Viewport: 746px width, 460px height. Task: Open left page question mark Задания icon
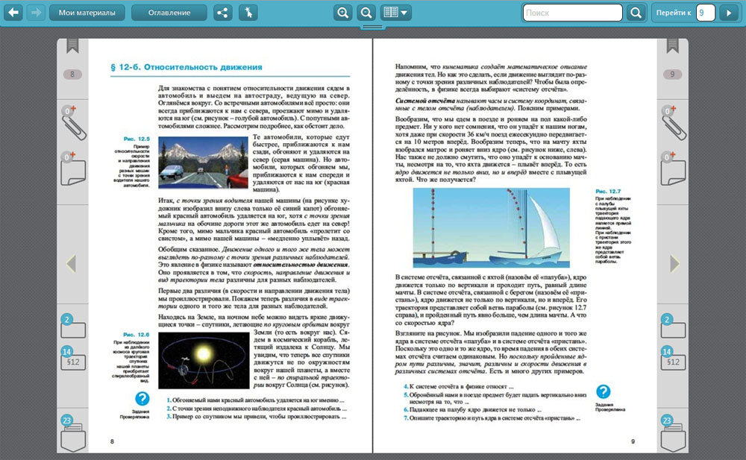coord(142,400)
